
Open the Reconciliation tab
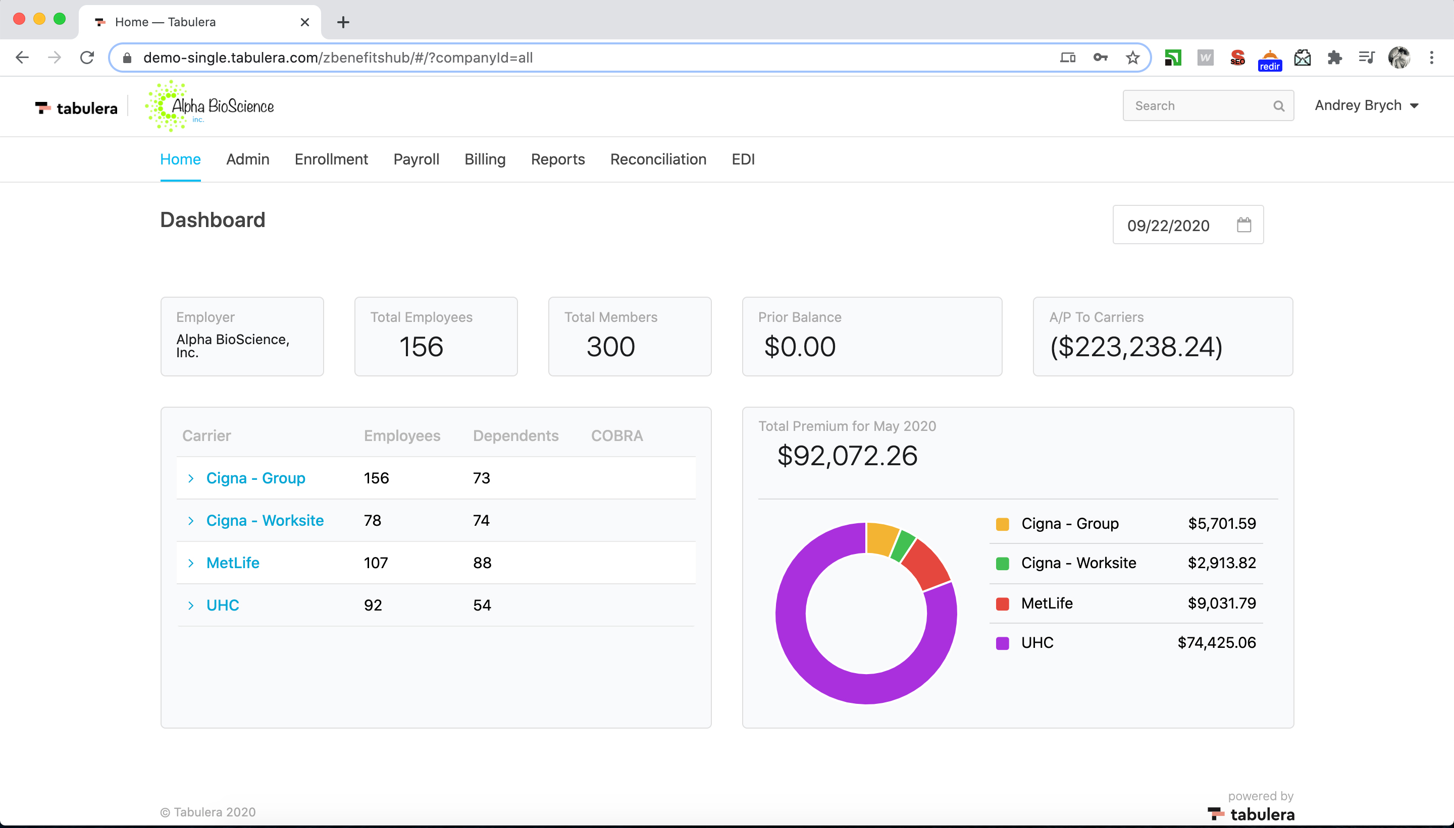tap(658, 159)
